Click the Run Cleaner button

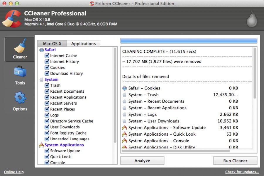point(235,161)
